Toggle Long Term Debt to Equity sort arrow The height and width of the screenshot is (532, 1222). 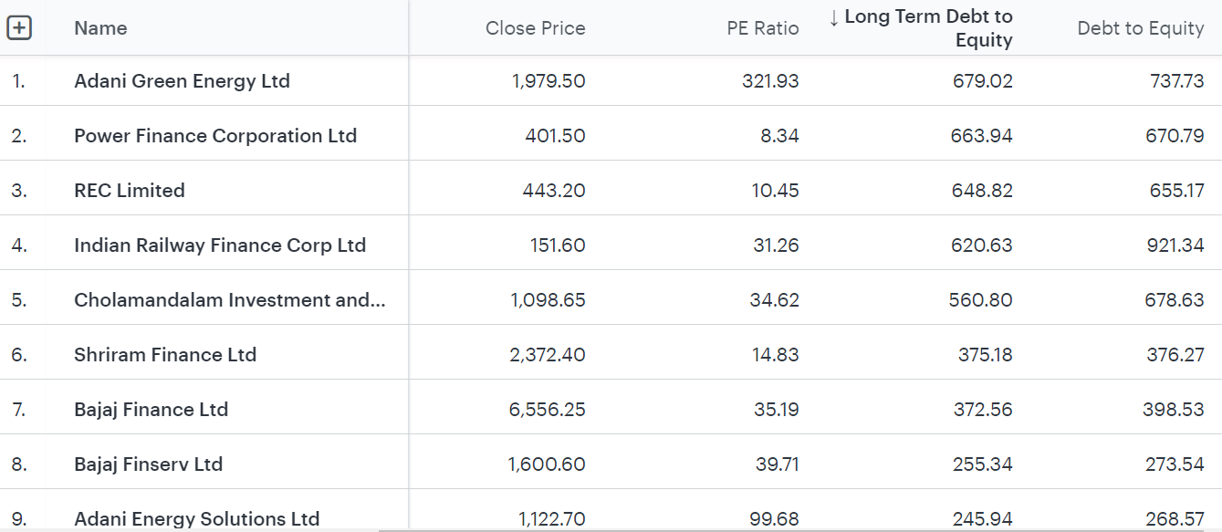(x=834, y=17)
